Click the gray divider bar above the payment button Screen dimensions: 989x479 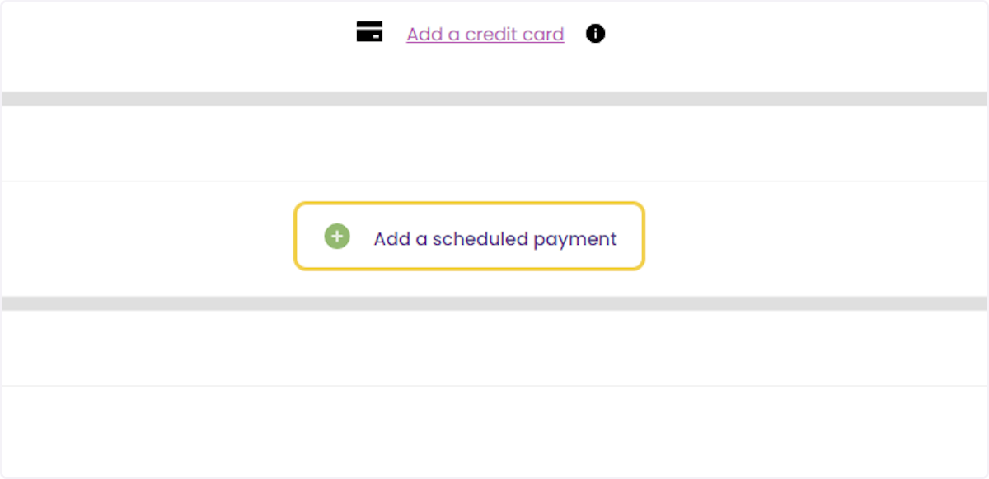494,98
